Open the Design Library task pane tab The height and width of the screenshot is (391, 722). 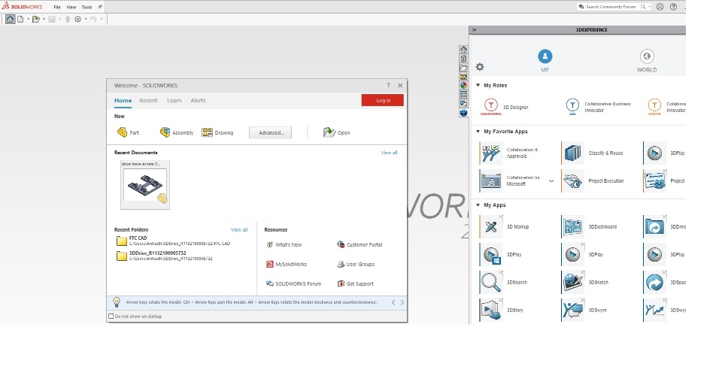click(464, 59)
